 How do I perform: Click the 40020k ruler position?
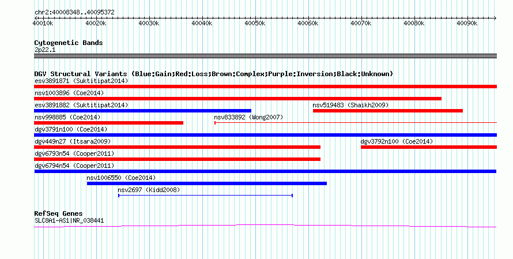(x=96, y=23)
